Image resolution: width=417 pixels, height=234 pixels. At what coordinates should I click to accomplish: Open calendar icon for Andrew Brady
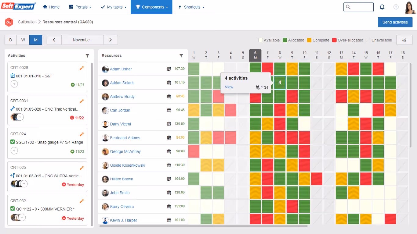pos(169,96)
